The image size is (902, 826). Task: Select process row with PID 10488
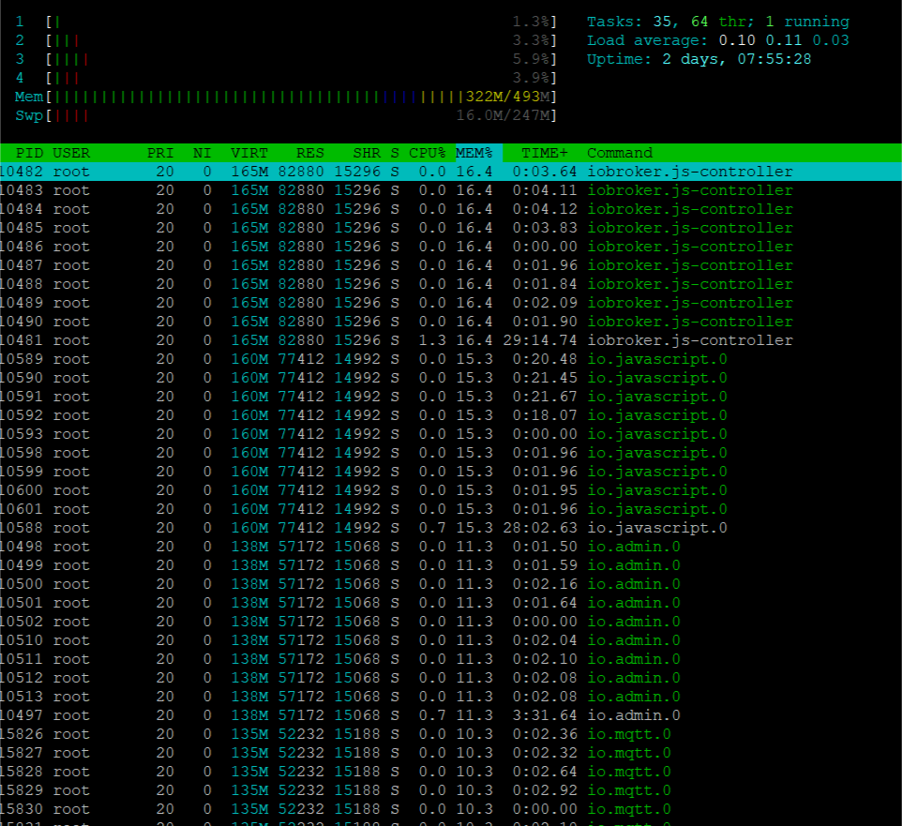click(x=451, y=284)
